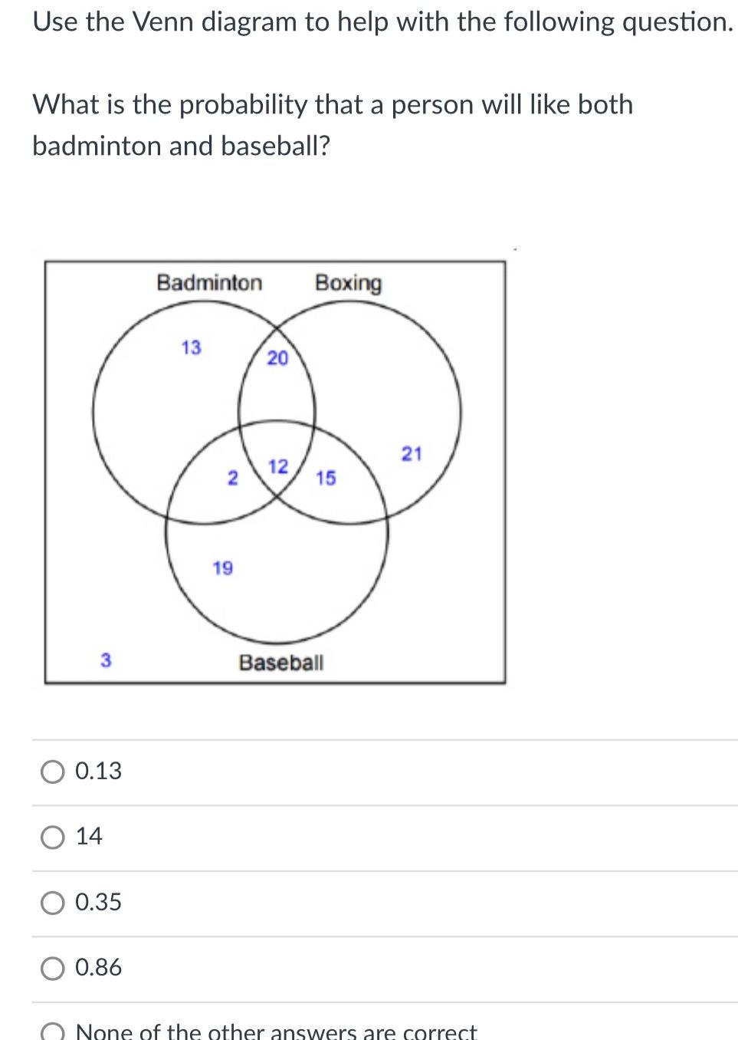Click the Baseball circle label
Image resolution: width=738 pixels, height=1040 pixels.
[282, 661]
